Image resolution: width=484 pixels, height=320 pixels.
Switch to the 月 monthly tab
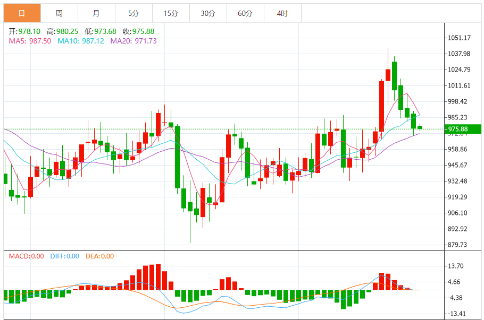[x=97, y=13]
